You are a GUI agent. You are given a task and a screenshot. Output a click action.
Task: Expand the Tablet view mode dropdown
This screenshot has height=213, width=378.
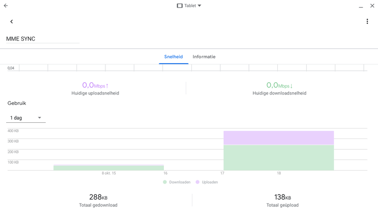199,6
